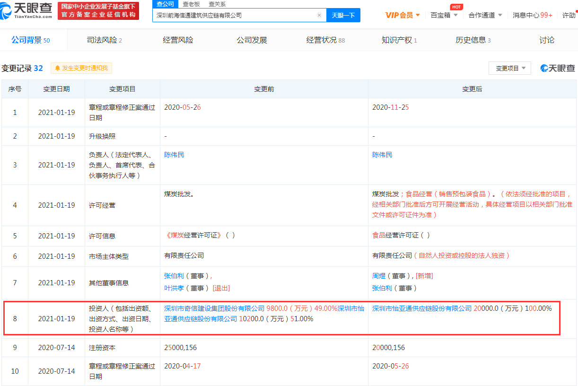The width and height of the screenshot is (578, 386).
Task: Click the 国家中小企业发展子基金旗下 banner
Action: (98, 11)
